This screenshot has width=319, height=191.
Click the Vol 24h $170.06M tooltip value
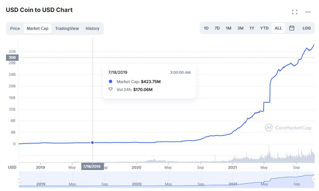143,90
